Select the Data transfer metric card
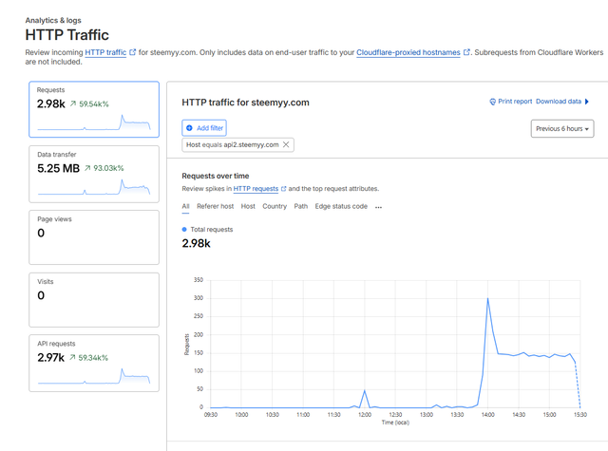 point(93,173)
